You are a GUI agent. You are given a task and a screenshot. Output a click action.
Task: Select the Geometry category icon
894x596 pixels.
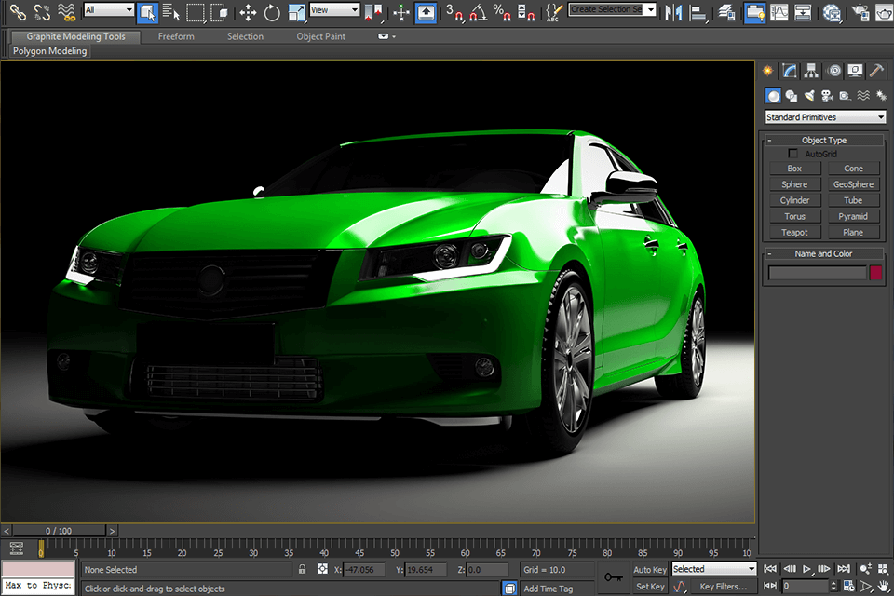pos(773,96)
